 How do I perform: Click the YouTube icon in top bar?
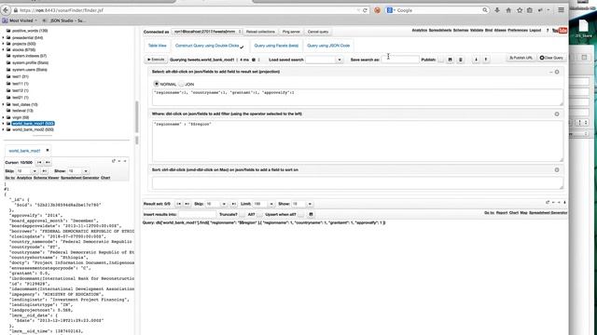(x=560, y=31)
